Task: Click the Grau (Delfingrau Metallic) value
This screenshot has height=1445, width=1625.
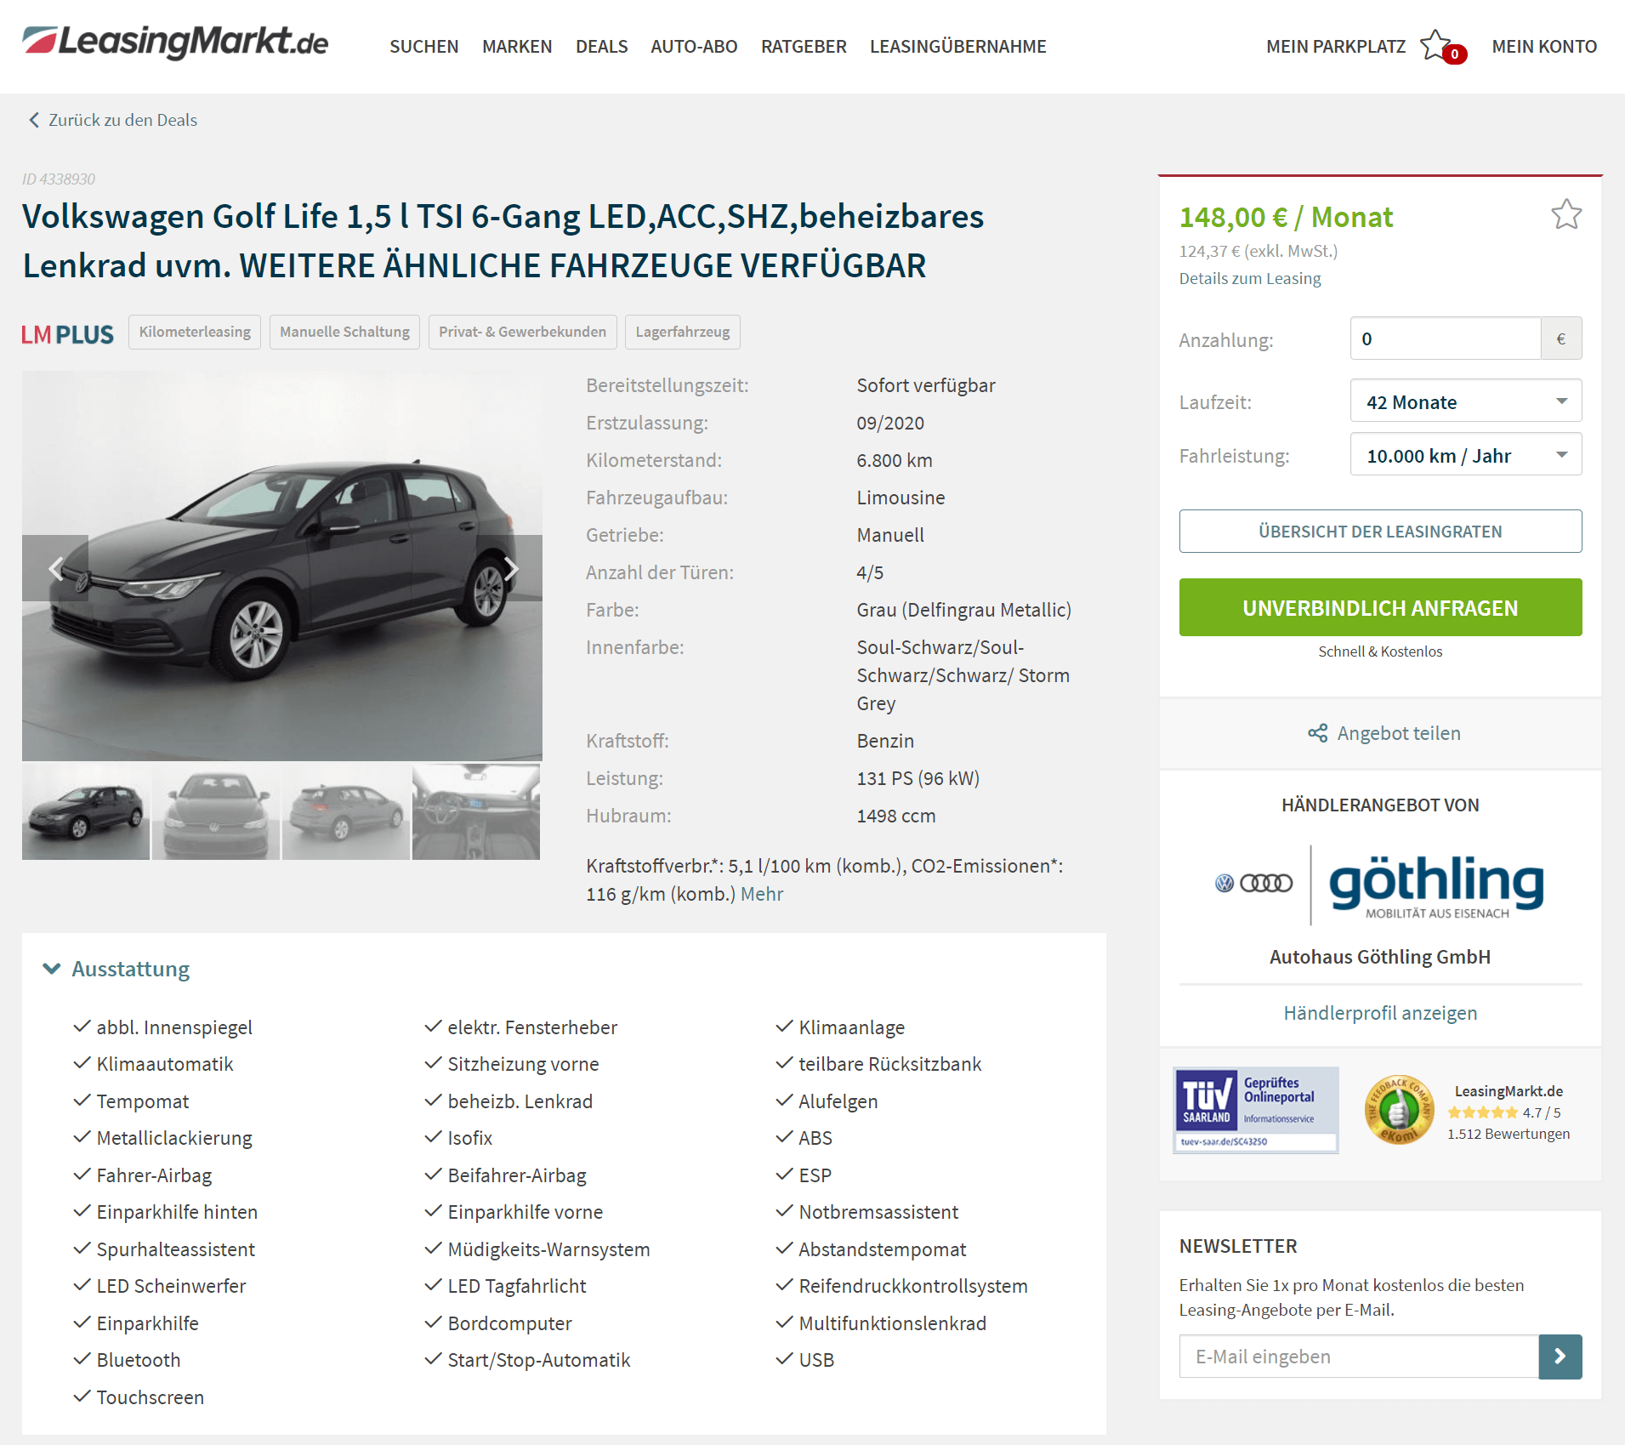Action: [963, 610]
